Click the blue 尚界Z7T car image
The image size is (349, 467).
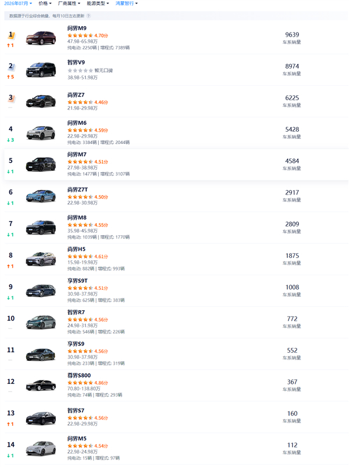click(41, 196)
